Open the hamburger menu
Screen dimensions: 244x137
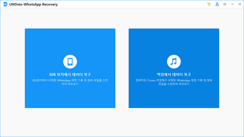(225, 4)
